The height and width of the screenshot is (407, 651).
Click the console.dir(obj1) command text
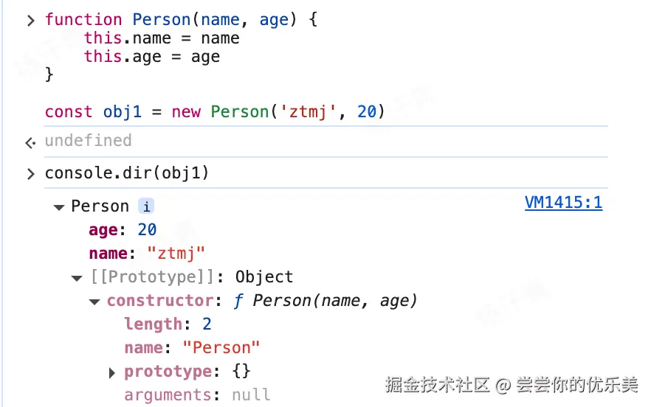(127, 173)
